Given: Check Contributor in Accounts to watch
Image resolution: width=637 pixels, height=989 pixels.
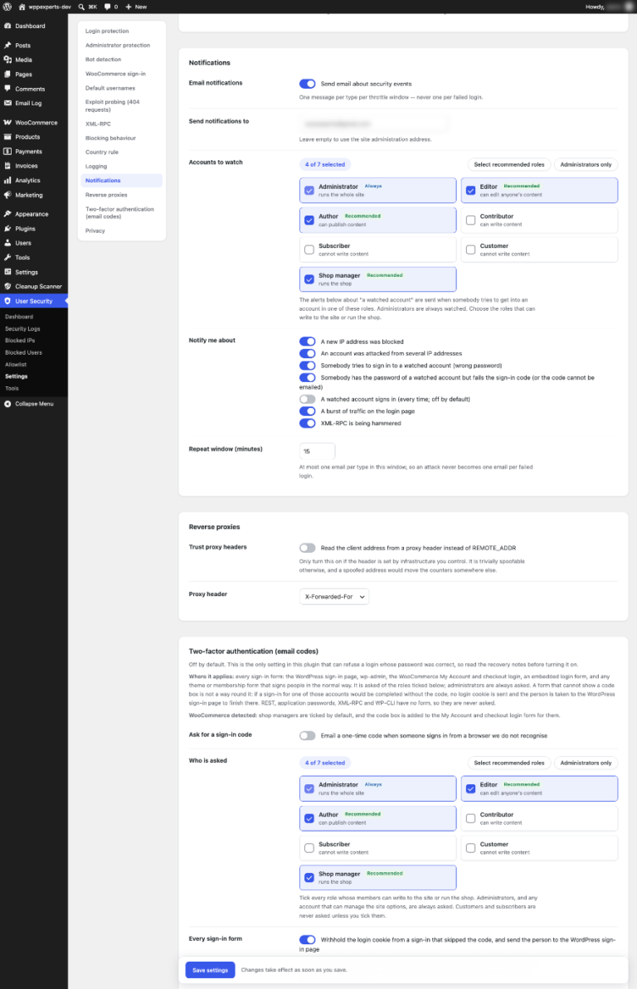Looking at the screenshot, I should (470, 221).
